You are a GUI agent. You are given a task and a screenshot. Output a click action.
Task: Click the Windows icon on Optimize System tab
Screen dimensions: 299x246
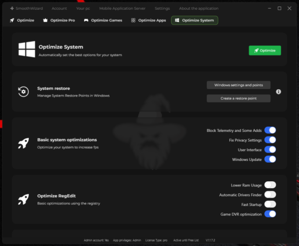177,20
